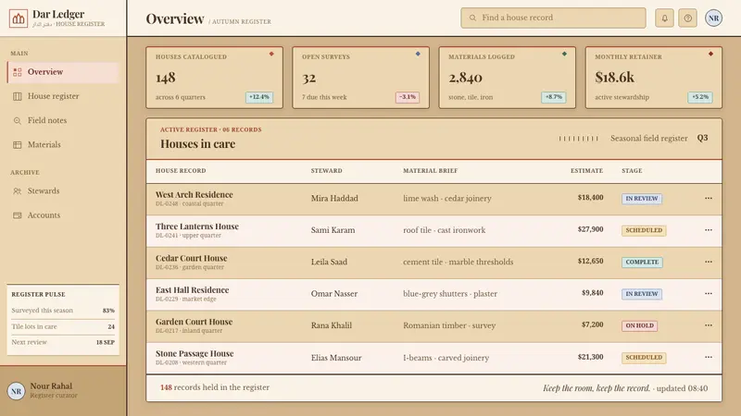Open the Cedar Court House record

pos(192,259)
